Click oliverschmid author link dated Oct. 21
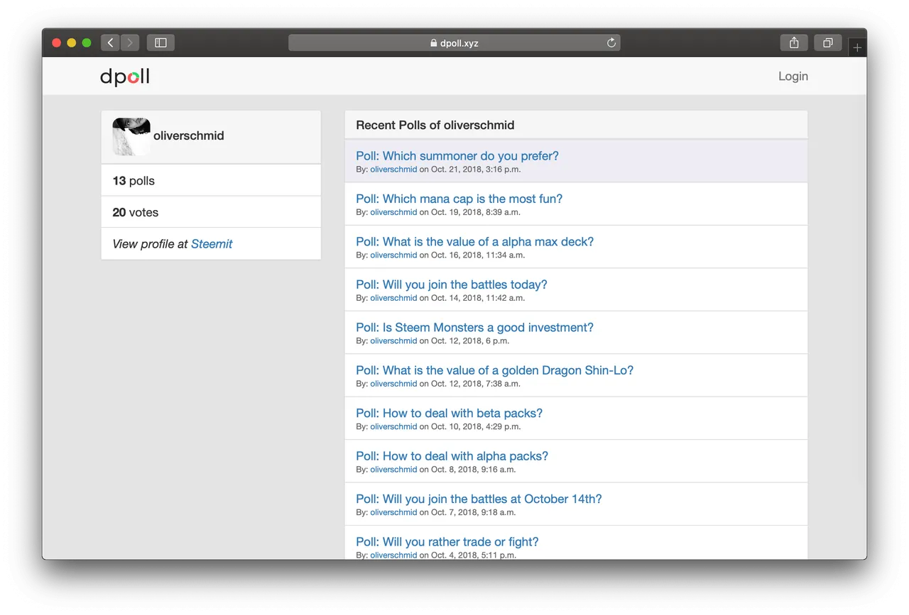 coord(393,170)
